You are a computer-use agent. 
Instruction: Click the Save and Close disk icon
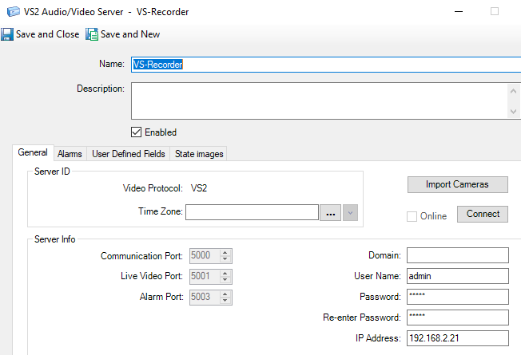tap(7, 34)
